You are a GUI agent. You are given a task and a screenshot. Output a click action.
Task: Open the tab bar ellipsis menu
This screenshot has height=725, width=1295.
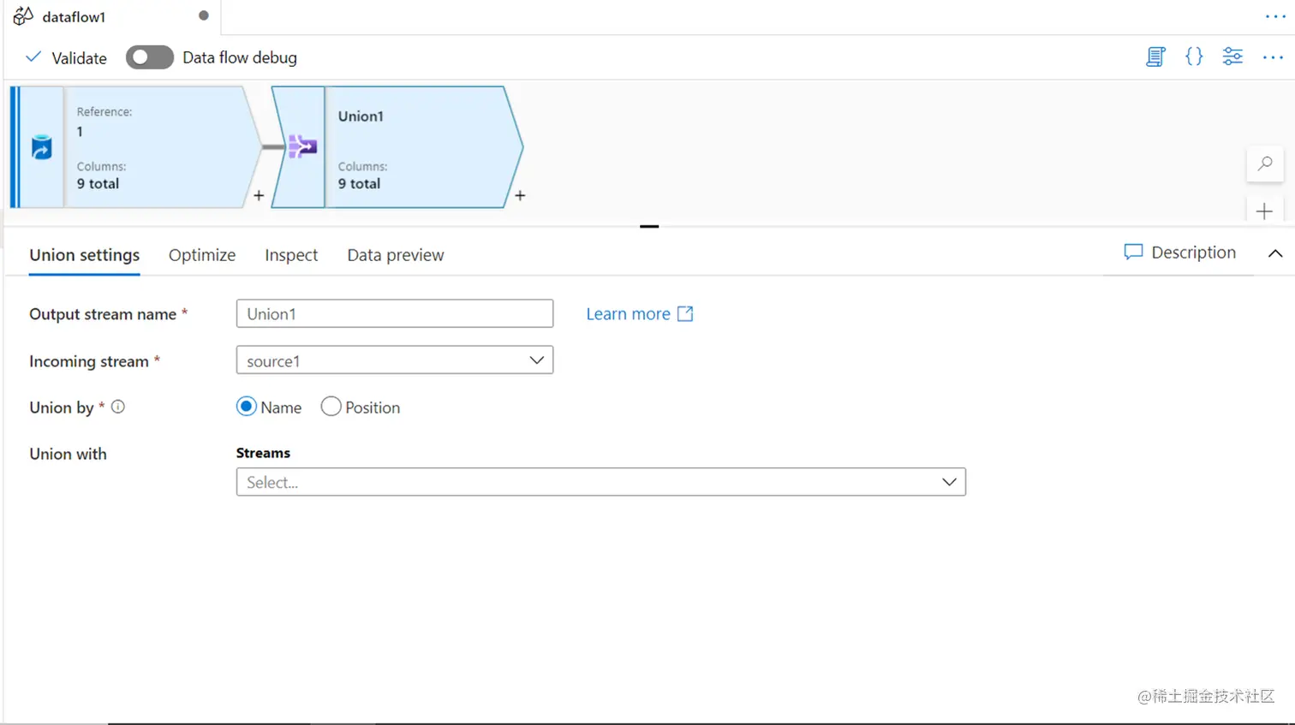click(1275, 17)
